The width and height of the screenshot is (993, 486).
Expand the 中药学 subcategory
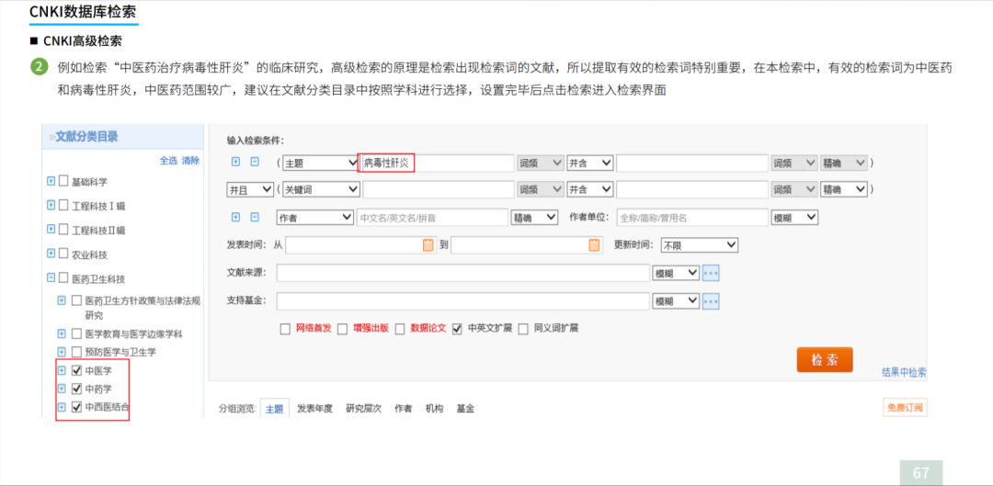coord(62,388)
